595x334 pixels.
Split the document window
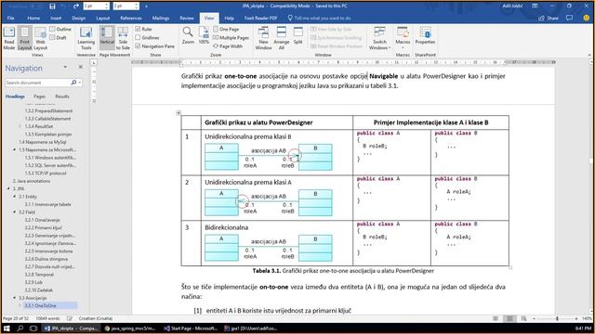[x=297, y=35]
